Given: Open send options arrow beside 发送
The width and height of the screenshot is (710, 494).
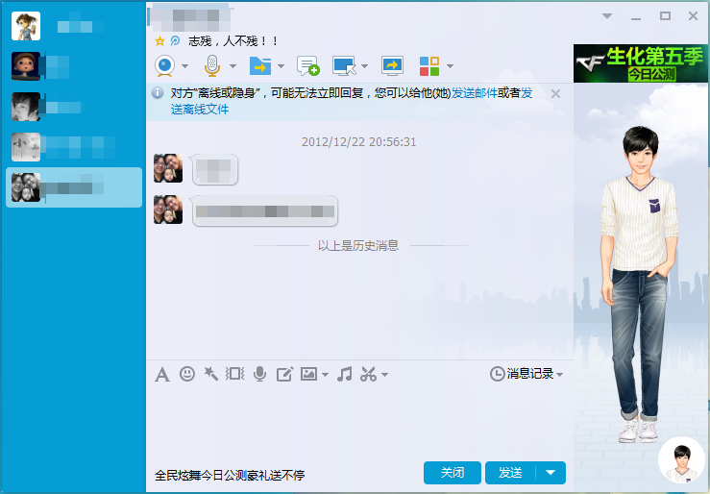Looking at the screenshot, I should tap(551, 473).
